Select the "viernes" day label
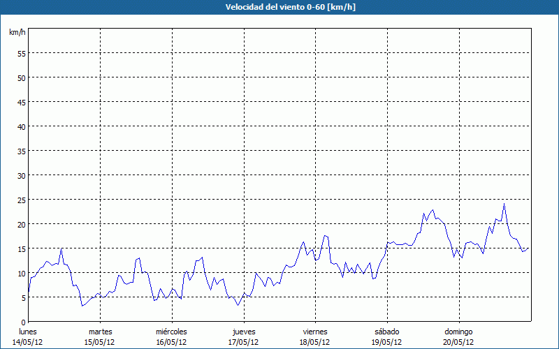 pyautogui.click(x=315, y=332)
